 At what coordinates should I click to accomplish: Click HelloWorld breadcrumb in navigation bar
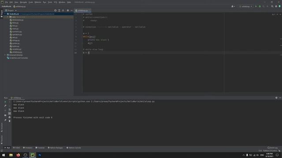[x=7, y=7]
